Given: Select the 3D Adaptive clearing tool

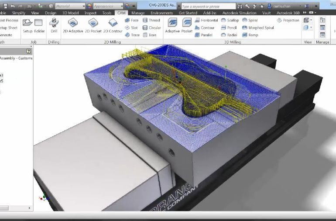Looking at the screenshot, I should [x=172, y=25].
